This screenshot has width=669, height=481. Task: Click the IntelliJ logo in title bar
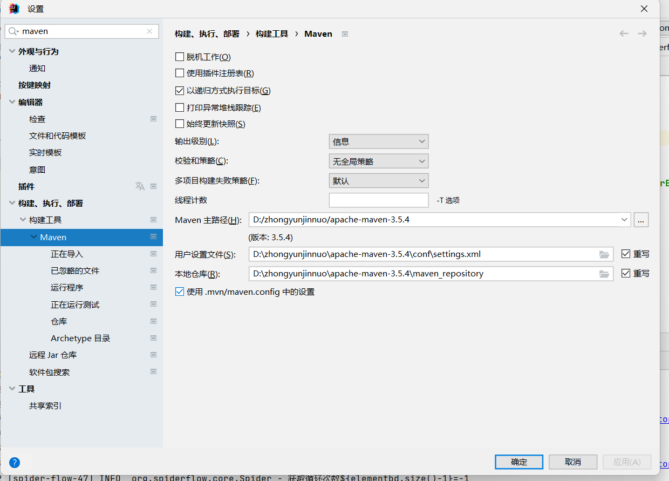[x=14, y=9]
